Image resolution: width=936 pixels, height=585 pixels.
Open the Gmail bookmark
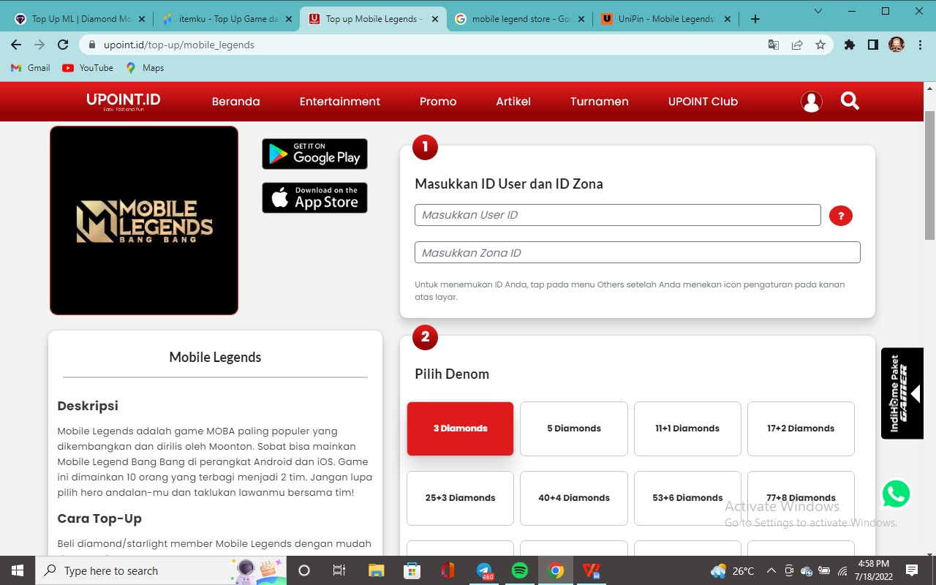point(31,68)
